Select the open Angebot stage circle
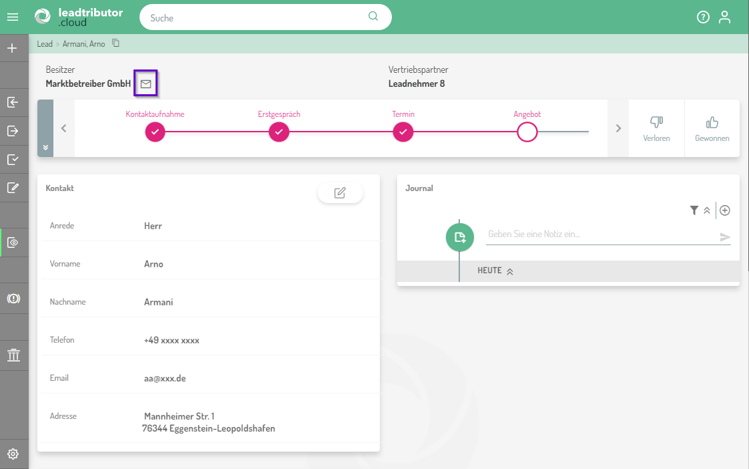This screenshot has height=469, width=749. [x=527, y=132]
